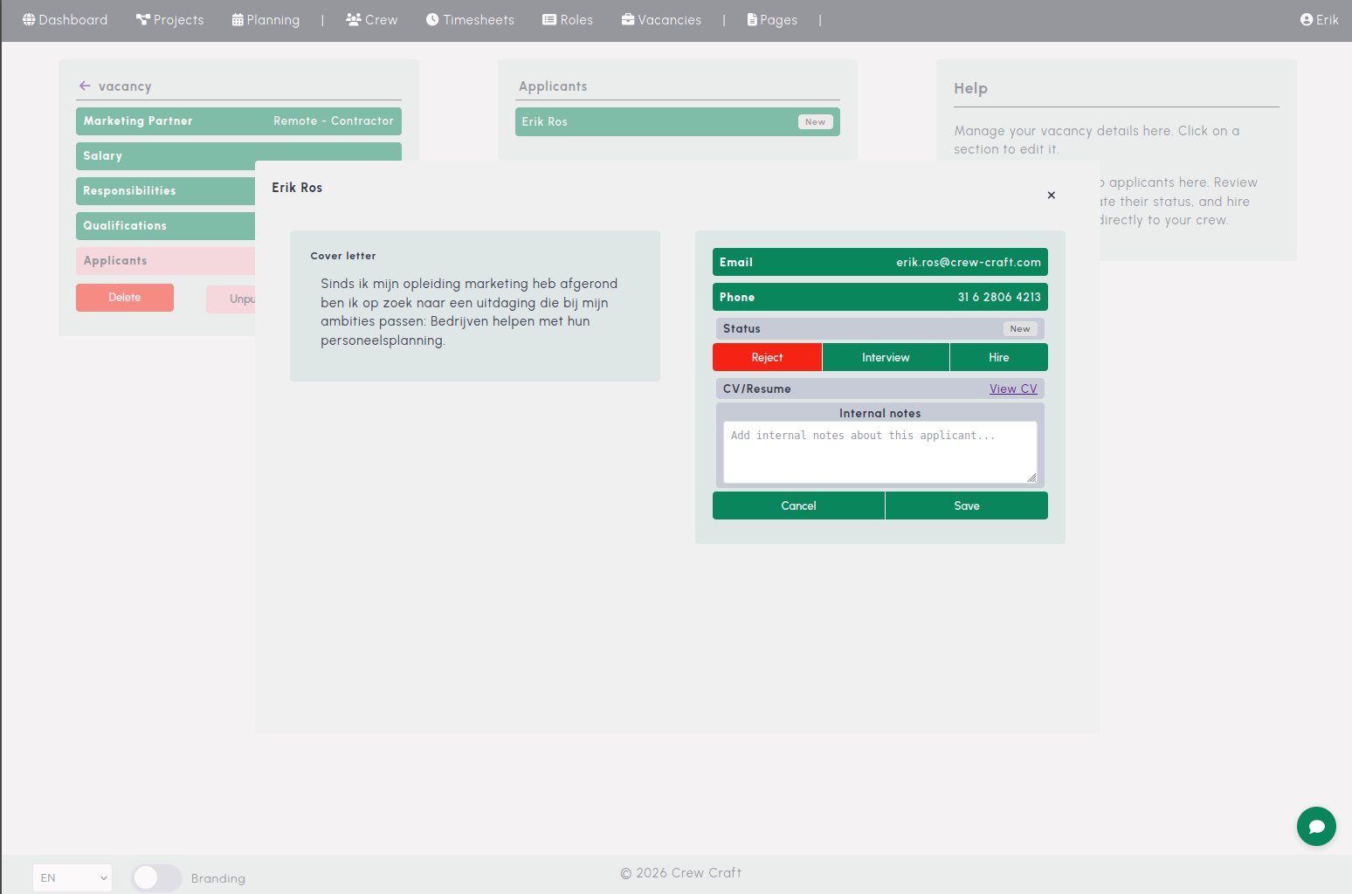Hire Erik Ros

tap(998, 357)
